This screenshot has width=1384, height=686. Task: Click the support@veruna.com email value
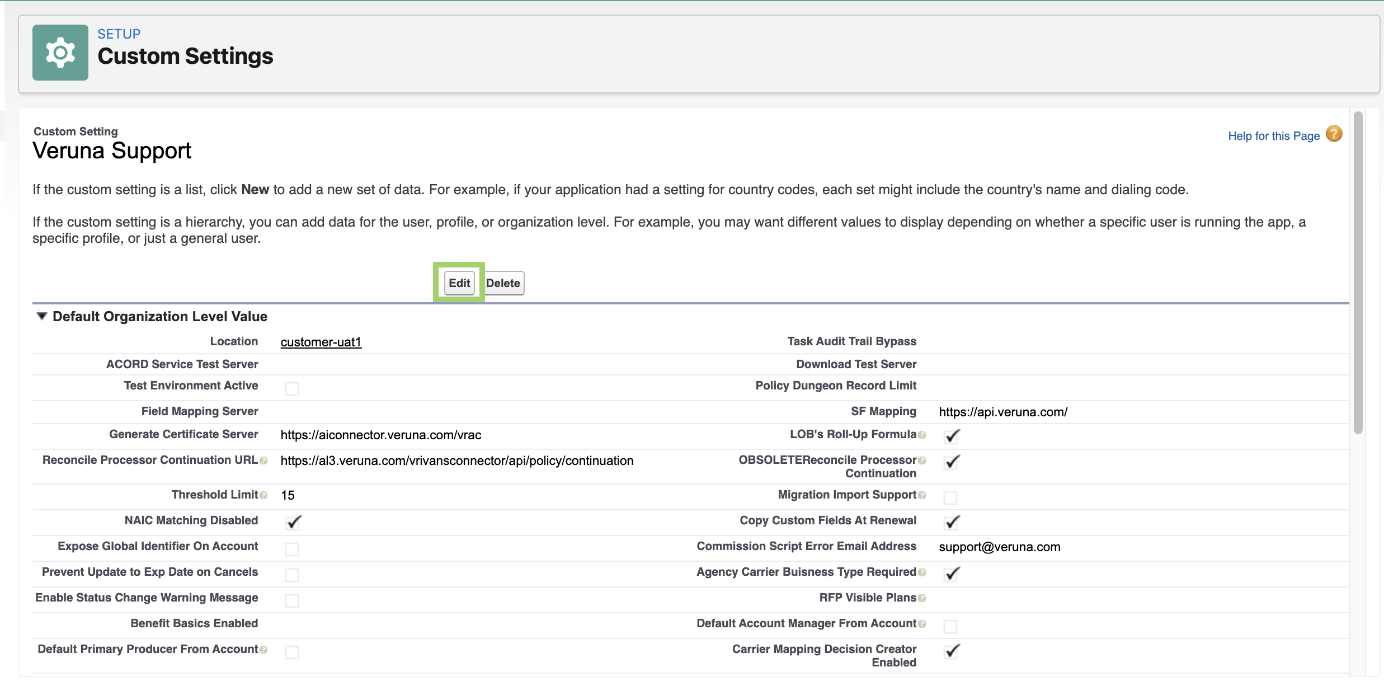click(1000, 547)
